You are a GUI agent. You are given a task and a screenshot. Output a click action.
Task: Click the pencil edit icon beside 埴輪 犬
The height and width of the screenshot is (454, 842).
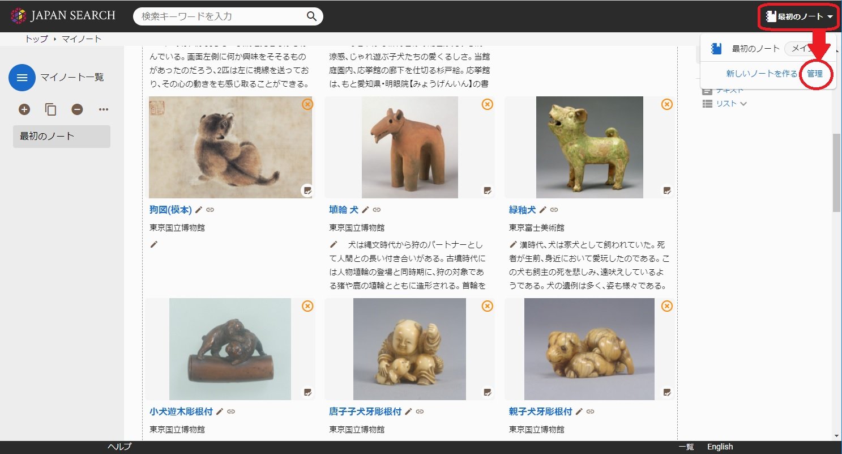365,210
